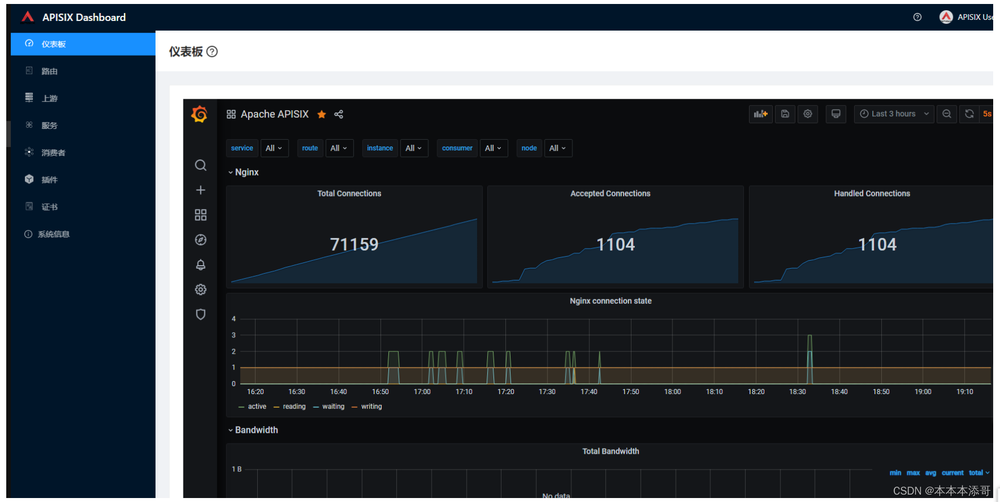Open Accepted Connections panel title menu
Screen dimensions: 1000x502
tap(610, 194)
